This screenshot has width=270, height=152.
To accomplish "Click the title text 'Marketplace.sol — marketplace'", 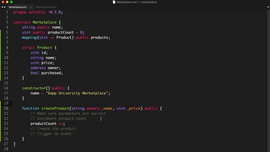I will [x=137, y=2].
